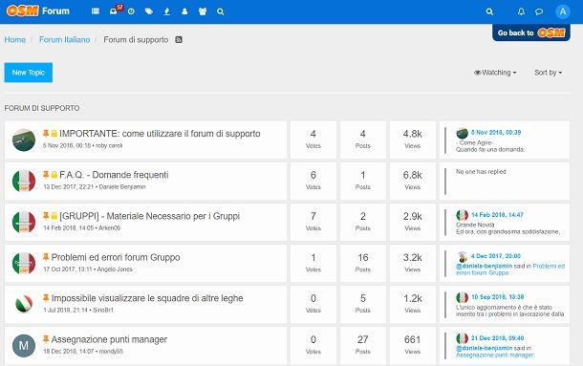This screenshot has height=366, width=583.
Task: Open topic 'F.A.Q. - Domande frequenti'
Action: point(114,175)
